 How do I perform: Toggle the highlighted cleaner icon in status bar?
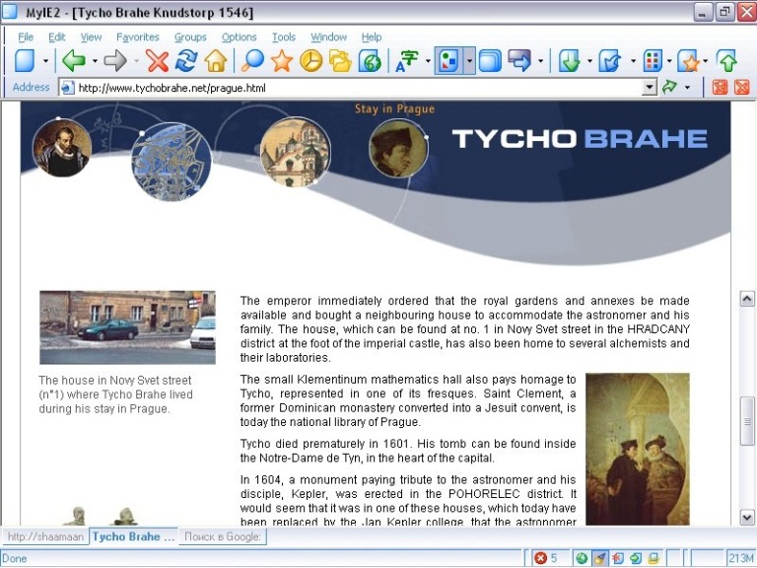coord(600,558)
